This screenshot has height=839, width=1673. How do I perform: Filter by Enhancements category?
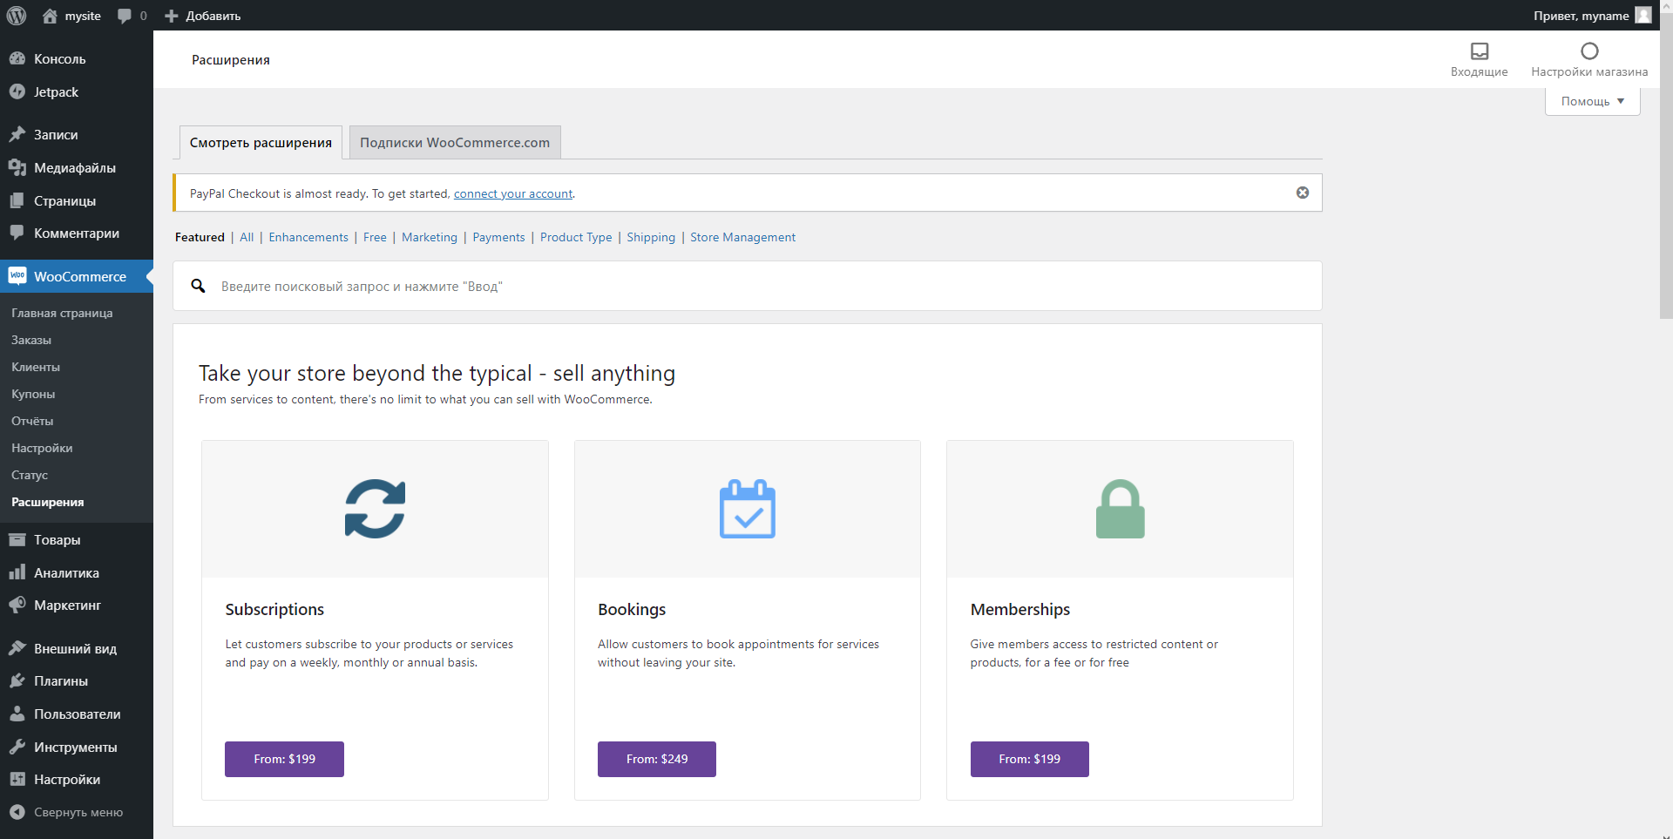(x=308, y=237)
